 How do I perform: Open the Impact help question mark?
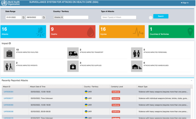[10, 43]
